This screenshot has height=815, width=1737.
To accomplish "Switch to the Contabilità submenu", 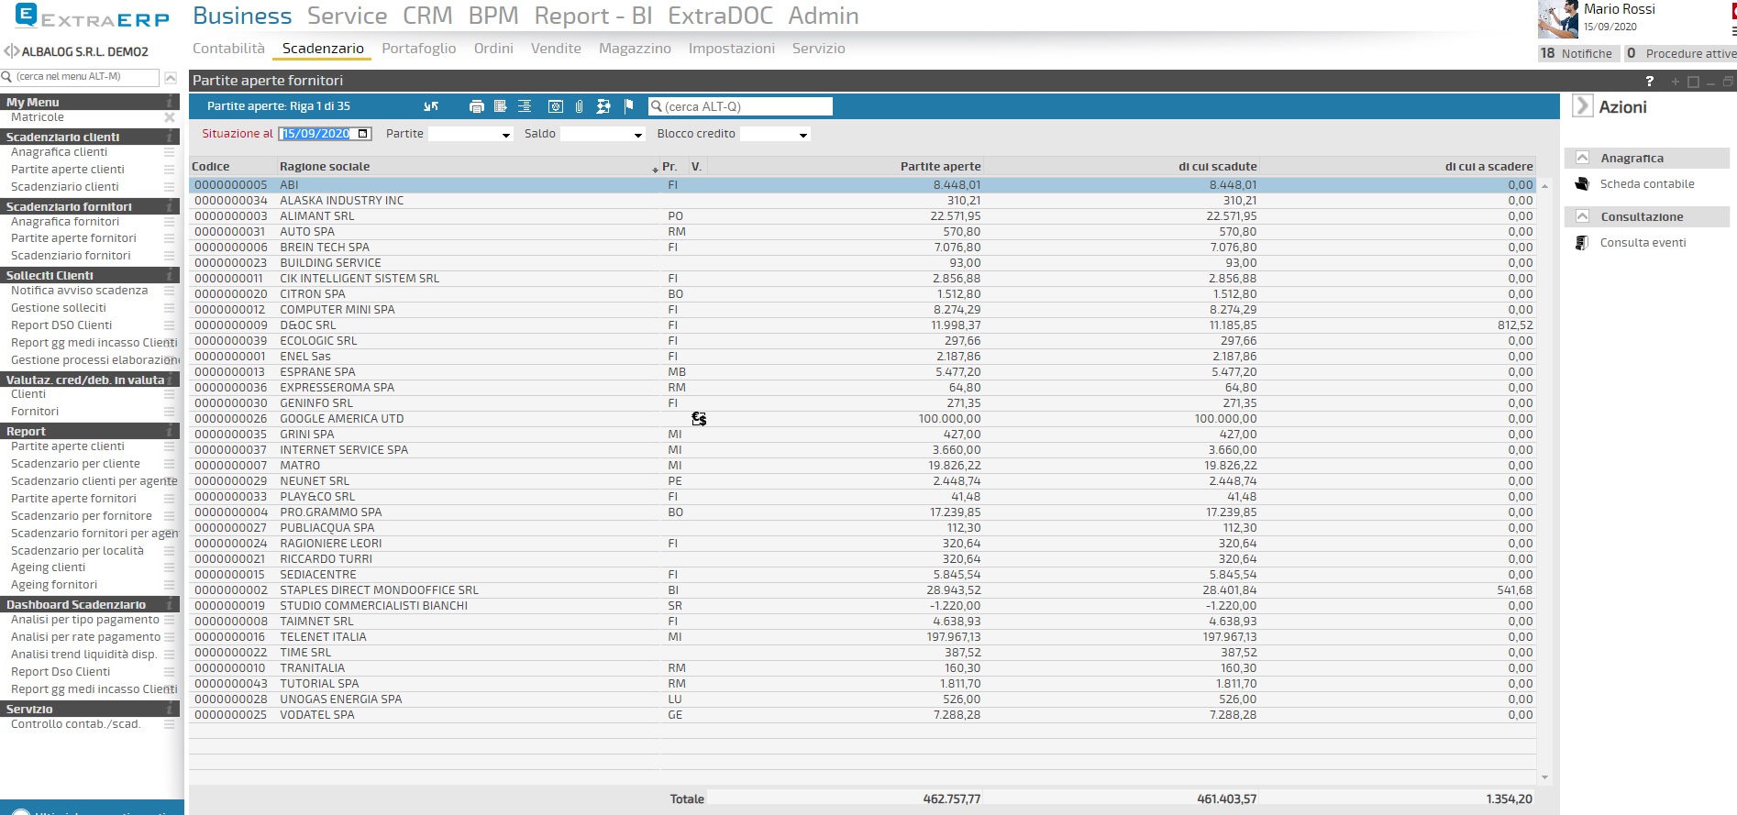I will [228, 49].
